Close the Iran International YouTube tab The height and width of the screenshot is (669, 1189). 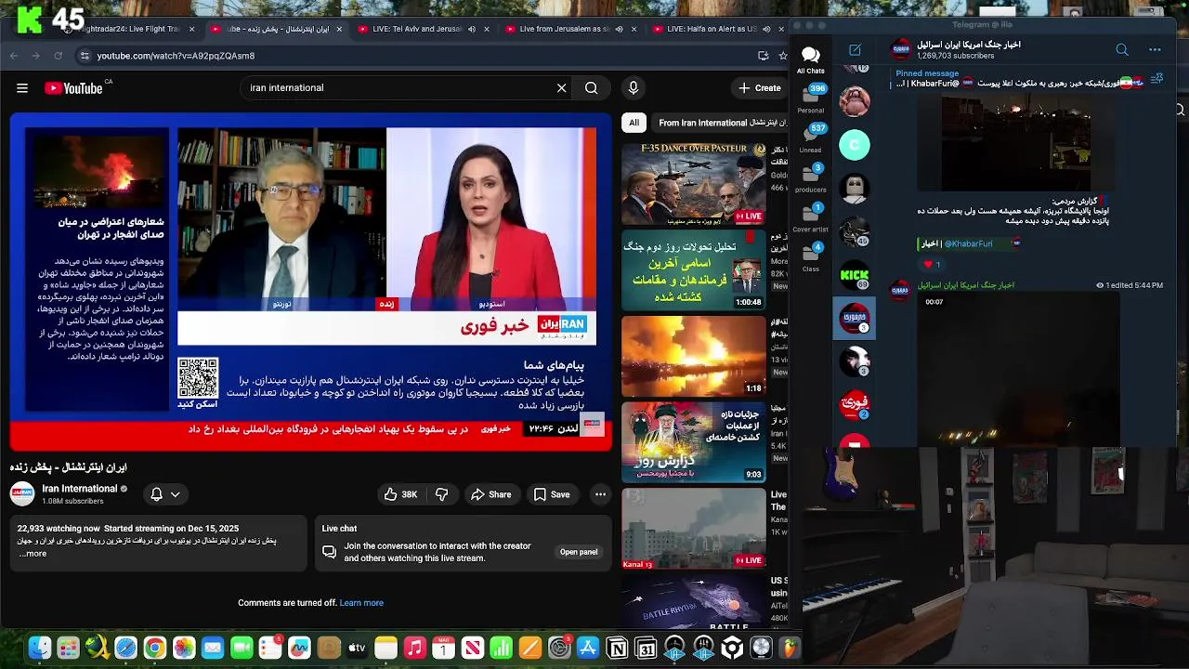pyautogui.click(x=339, y=29)
